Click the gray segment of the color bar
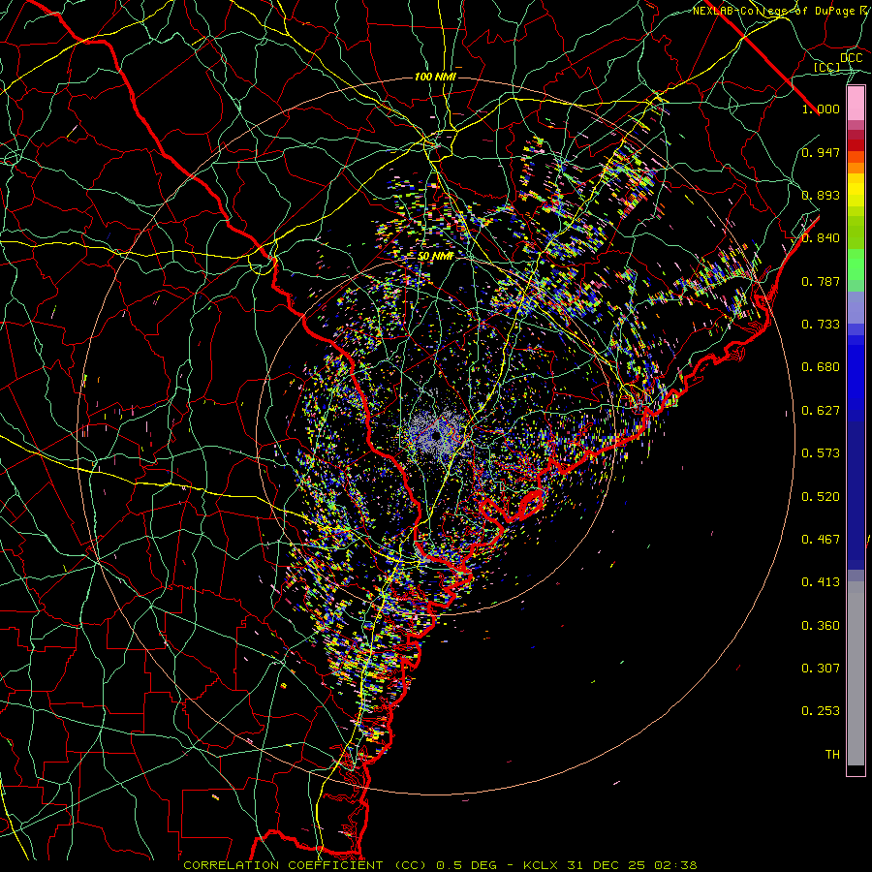The image size is (872, 872). coord(856,673)
